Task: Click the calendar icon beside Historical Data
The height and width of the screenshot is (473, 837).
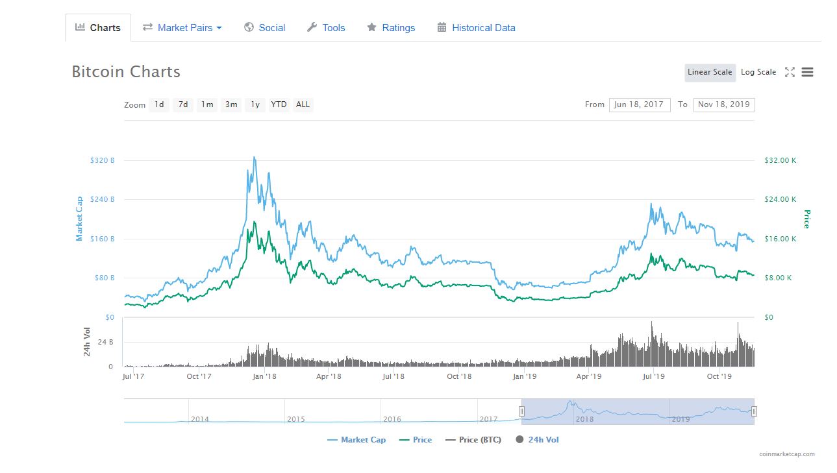Action: (442, 27)
